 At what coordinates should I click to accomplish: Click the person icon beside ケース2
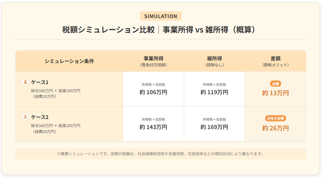coord(25,117)
